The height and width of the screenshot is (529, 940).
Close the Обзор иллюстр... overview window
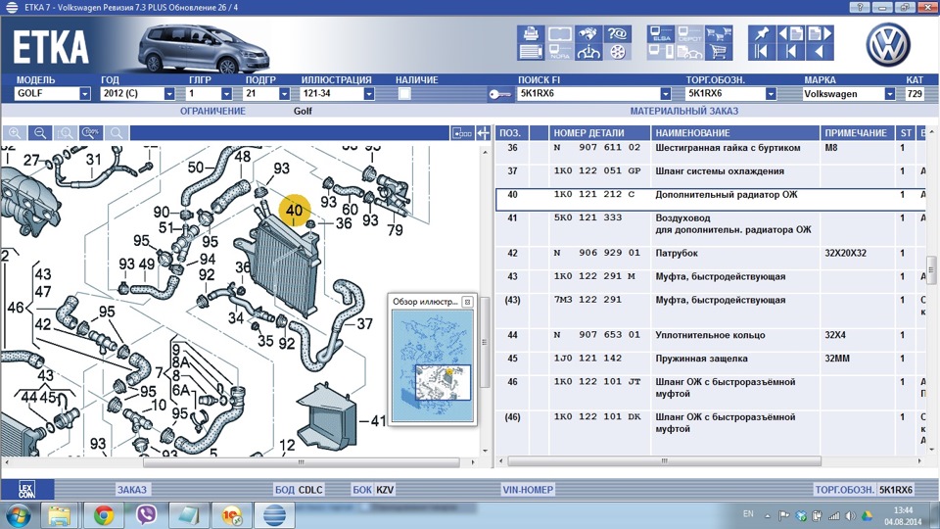pyautogui.click(x=468, y=302)
